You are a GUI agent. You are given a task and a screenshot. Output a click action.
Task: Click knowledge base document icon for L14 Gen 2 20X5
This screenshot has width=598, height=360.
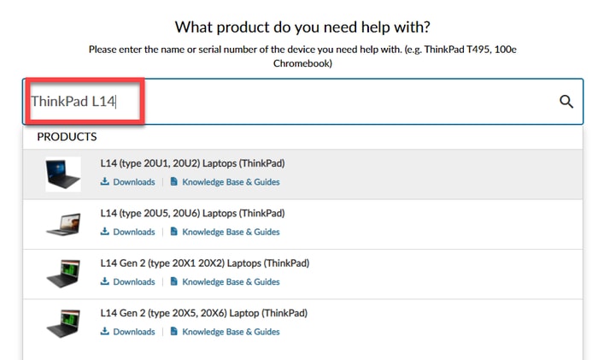(x=174, y=332)
